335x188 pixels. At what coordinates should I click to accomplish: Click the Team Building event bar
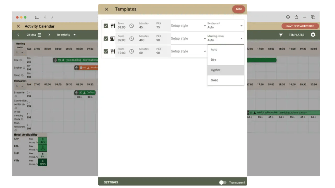[76, 60]
